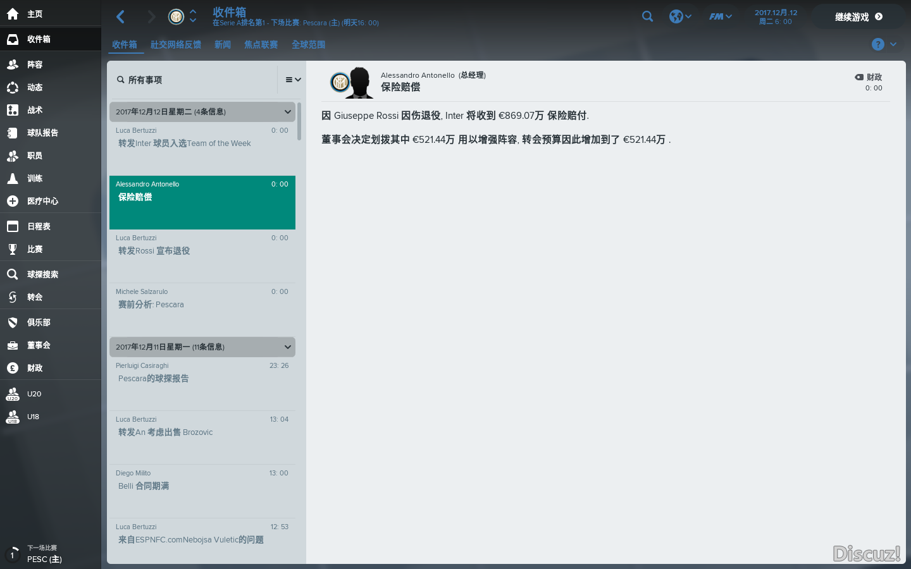Click the Inter club badge in header
This screenshot has width=911, height=569.
pyautogui.click(x=176, y=17)
